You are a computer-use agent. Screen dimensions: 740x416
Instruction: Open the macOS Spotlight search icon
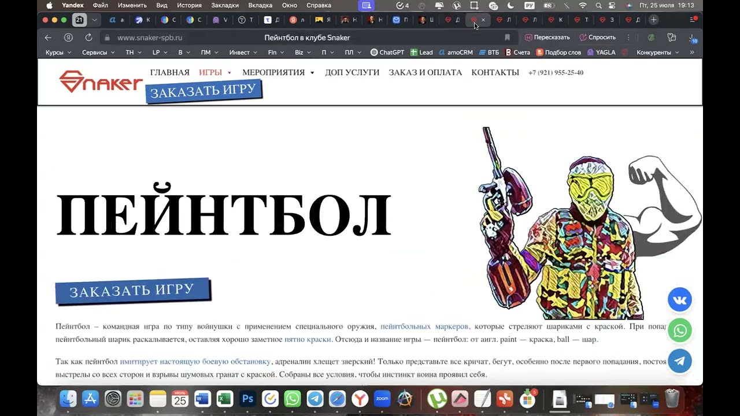coord(598,5)
